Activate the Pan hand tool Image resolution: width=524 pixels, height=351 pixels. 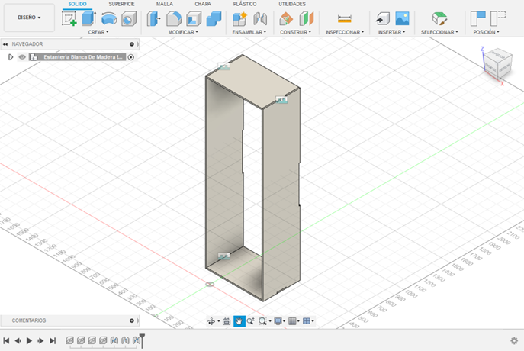tap(239, 321)
